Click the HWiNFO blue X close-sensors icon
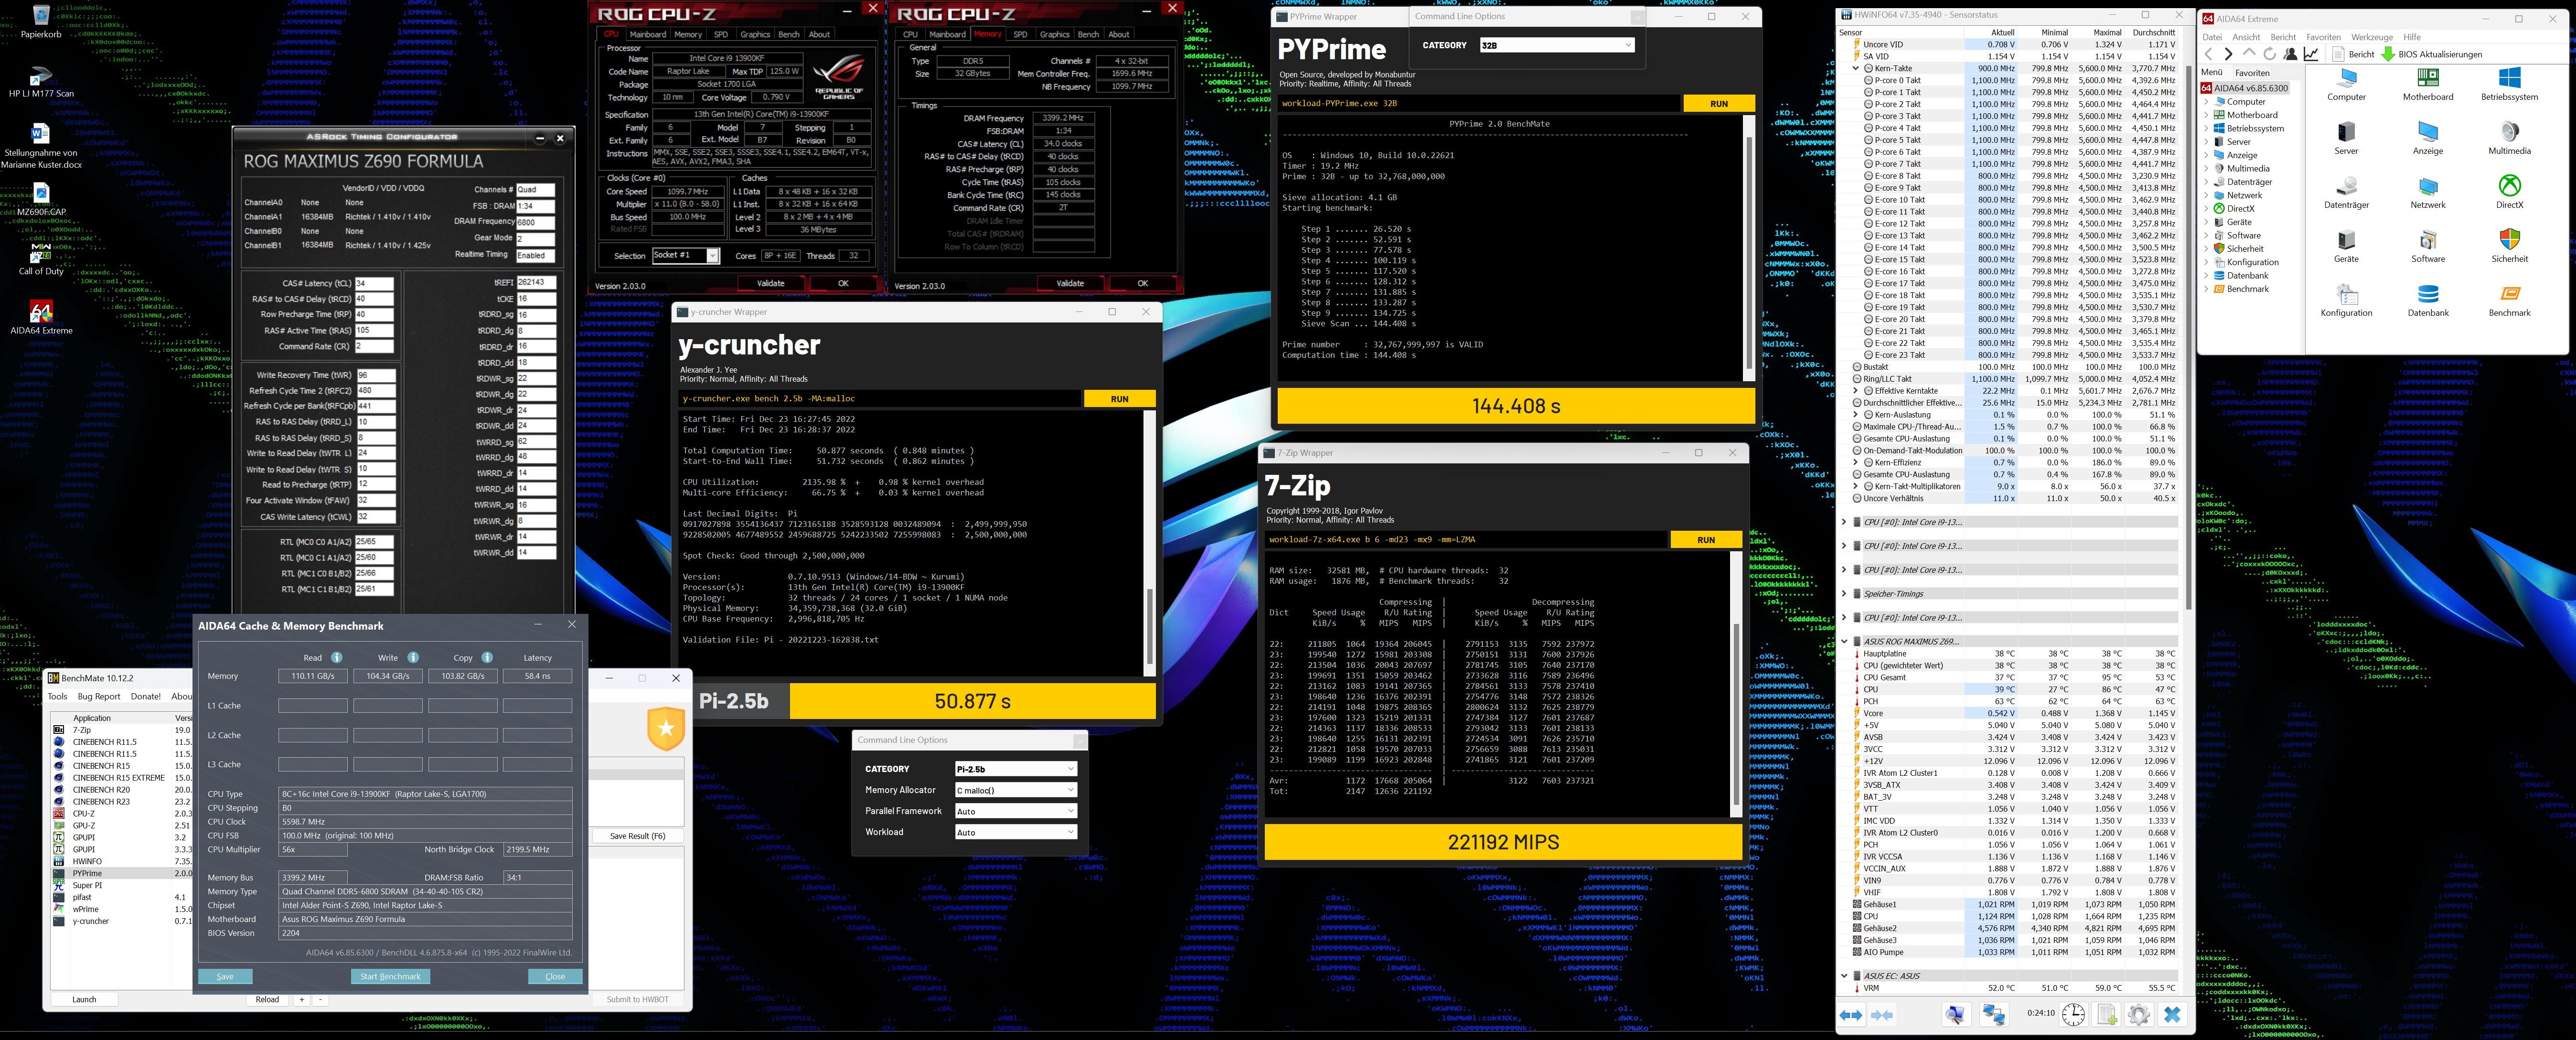The height and width of the screenshot is (1040, 2576). click(2171, 1015)
